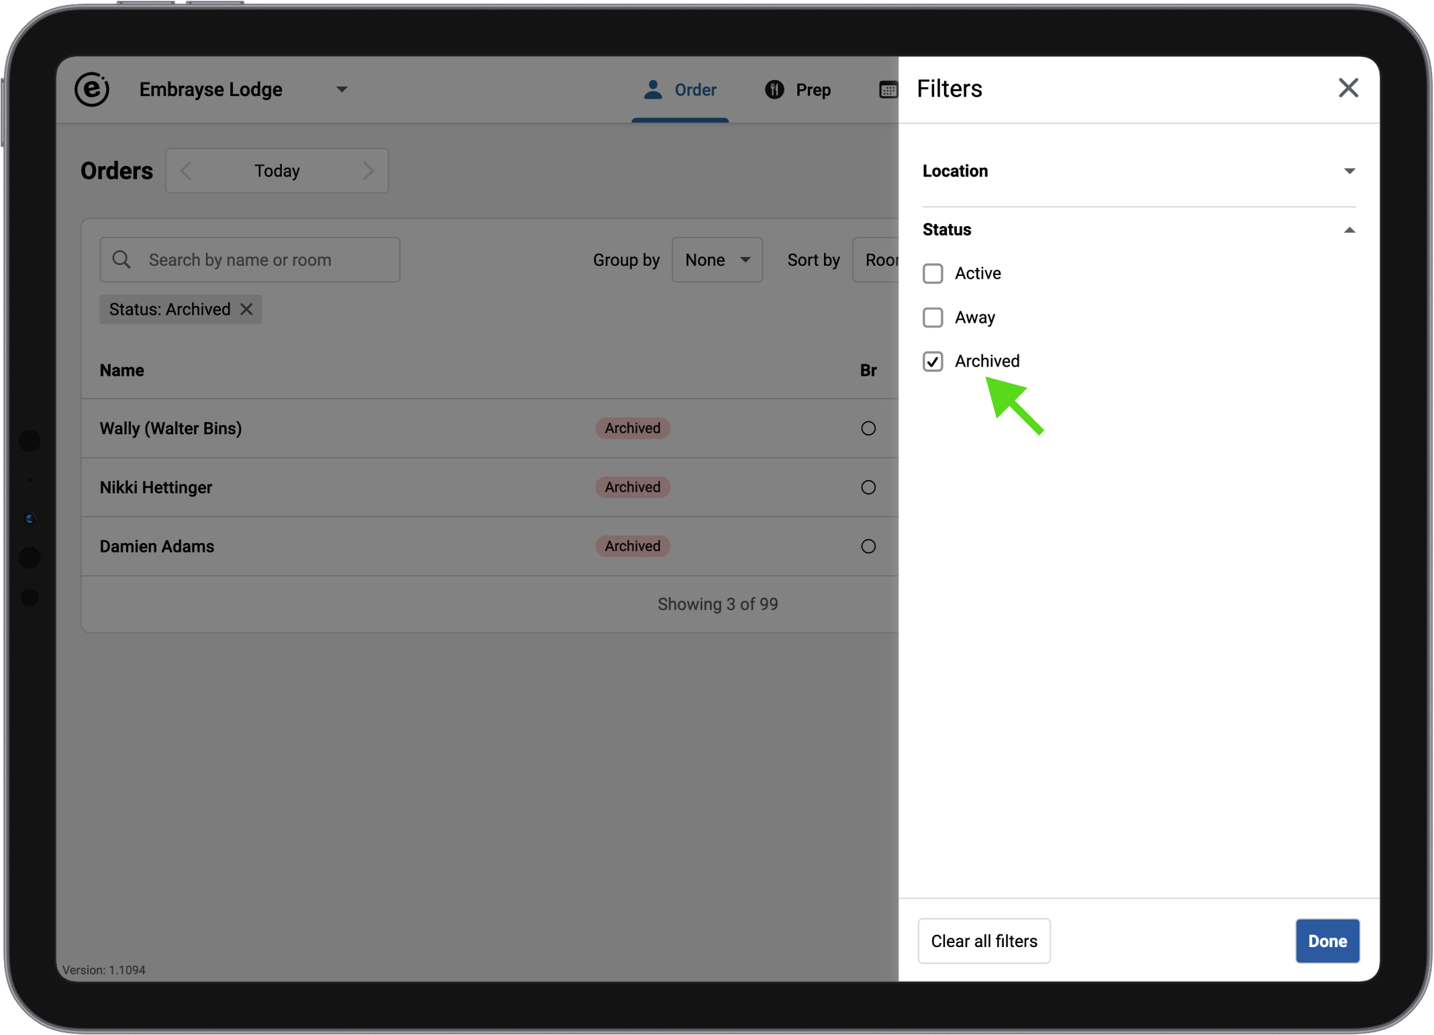Check the Away status checkbox

(x=932, y=317)
